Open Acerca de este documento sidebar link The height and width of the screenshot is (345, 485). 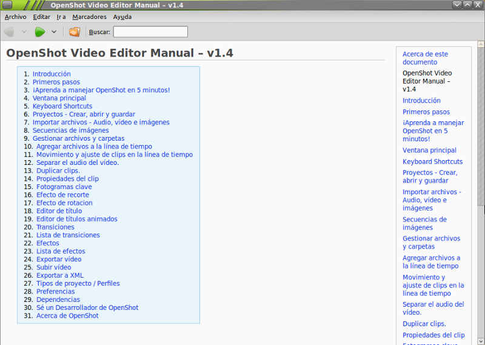pyautogui.click(x=426, y=58)
